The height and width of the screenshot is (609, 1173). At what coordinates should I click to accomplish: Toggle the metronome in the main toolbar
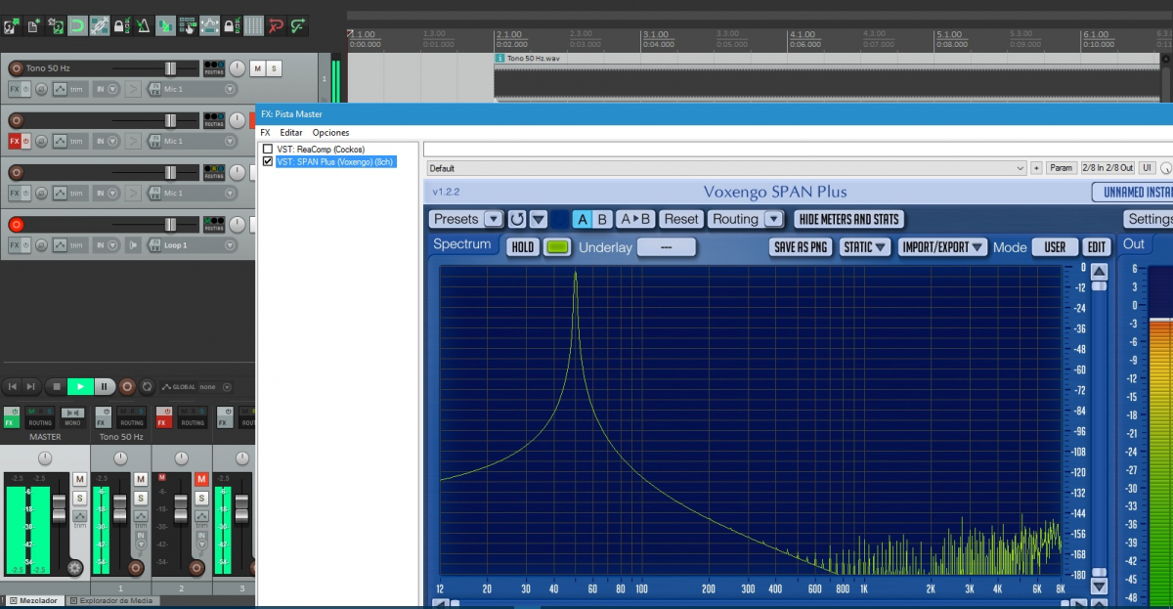pos(143,25)
